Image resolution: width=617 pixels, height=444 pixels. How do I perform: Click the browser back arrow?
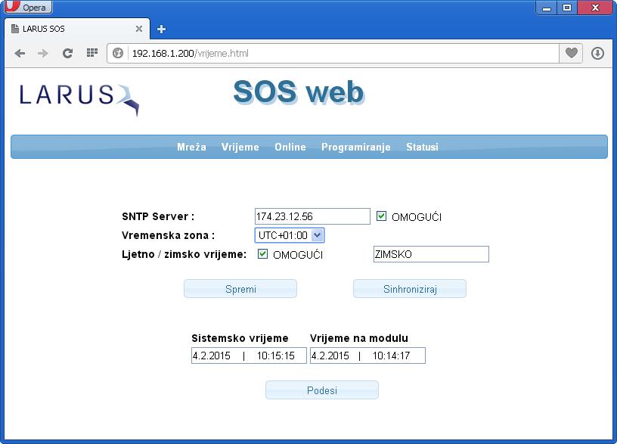click(x=20, y=54)
